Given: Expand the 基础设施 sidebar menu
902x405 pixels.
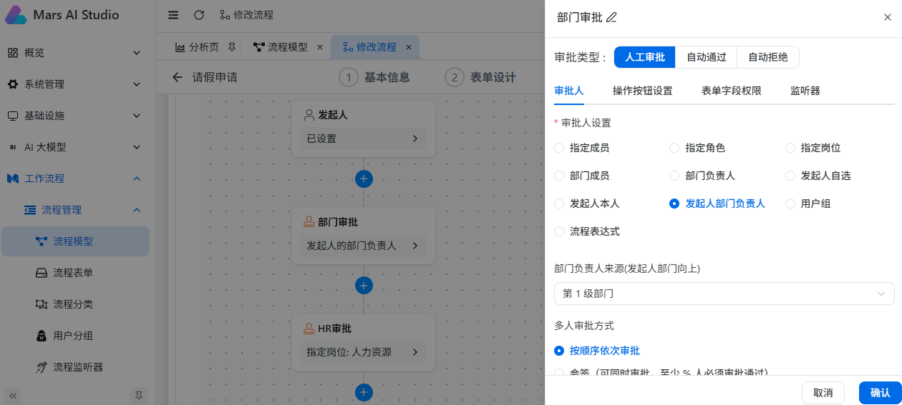Looking at the screenshot, I should click(x=137, y=116).
